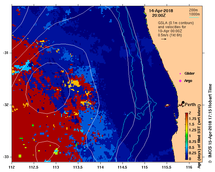Click the velocity scale arrow in legend
The width and height of the screenshot is (215, 172).
point(164,39)
